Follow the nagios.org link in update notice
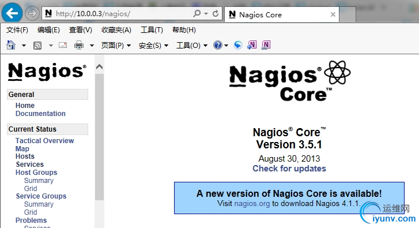Image resolution: width=419 pixels, height=228 pixels. coord(252,203)
